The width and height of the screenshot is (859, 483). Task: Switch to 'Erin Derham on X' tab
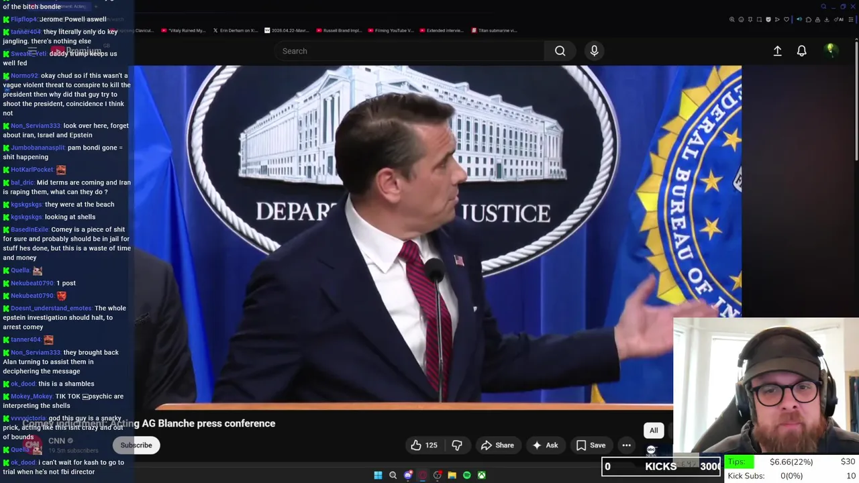[235, 30]
